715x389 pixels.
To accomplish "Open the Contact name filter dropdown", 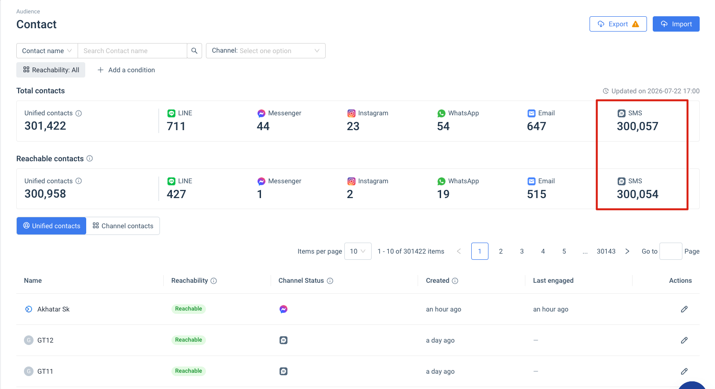I will (47, 51).
